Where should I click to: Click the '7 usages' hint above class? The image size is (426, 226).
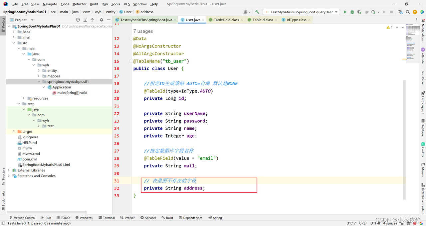click(143, 31)
